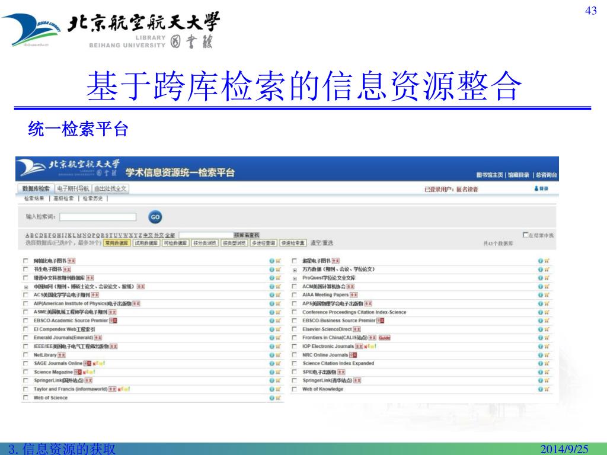
Task: Click cart icon for ASME row
Action: [x=278, y=312]
